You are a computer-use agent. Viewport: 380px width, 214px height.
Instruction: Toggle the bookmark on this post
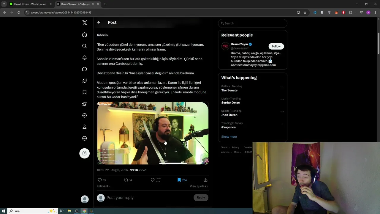coord(179,180)
